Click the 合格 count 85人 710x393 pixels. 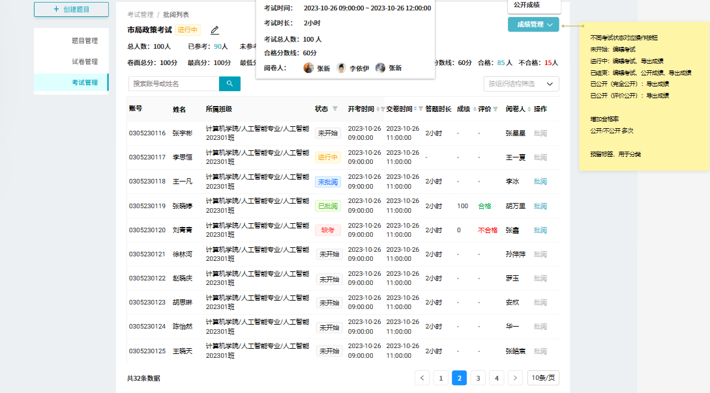coord(505,63)
